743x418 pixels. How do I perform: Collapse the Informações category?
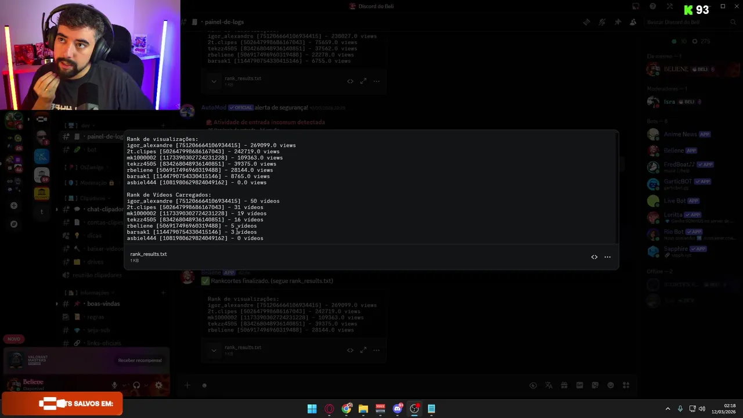tap(89, 293)
